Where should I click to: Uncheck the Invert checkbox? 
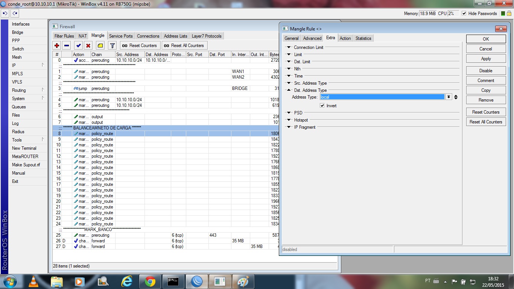pos(322,106)
